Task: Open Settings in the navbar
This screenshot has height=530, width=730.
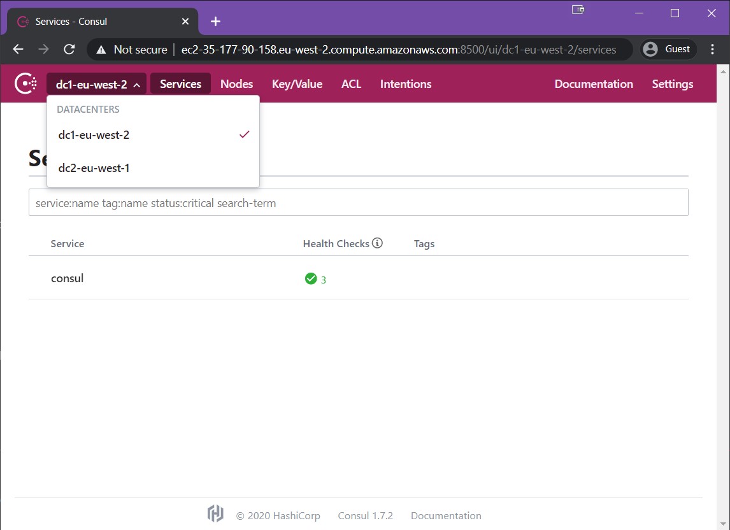Action: pos(672,84)
